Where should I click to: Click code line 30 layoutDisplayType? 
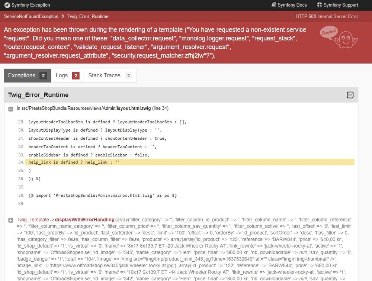tap(95, 130)
